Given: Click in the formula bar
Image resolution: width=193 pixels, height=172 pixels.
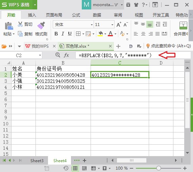Looking at the screenshot, I should point(133,55).
